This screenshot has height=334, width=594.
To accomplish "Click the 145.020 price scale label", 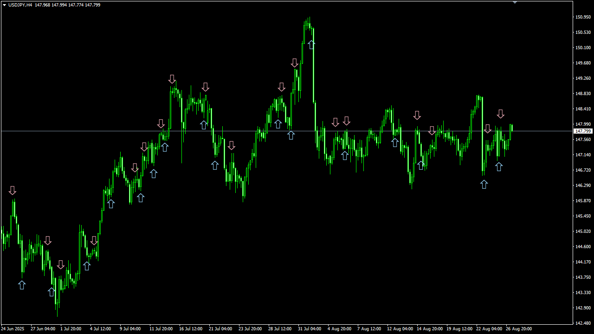I will [x=583, y=231].
